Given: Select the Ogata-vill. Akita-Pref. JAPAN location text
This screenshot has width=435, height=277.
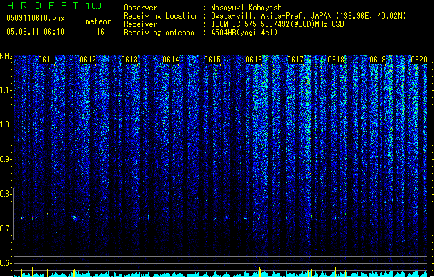Looking at the screenshot, I should point(308,16).
